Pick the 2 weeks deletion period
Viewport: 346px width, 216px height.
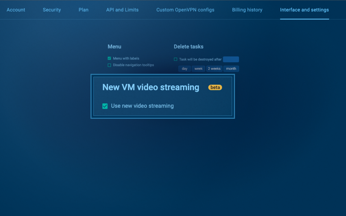214,69
